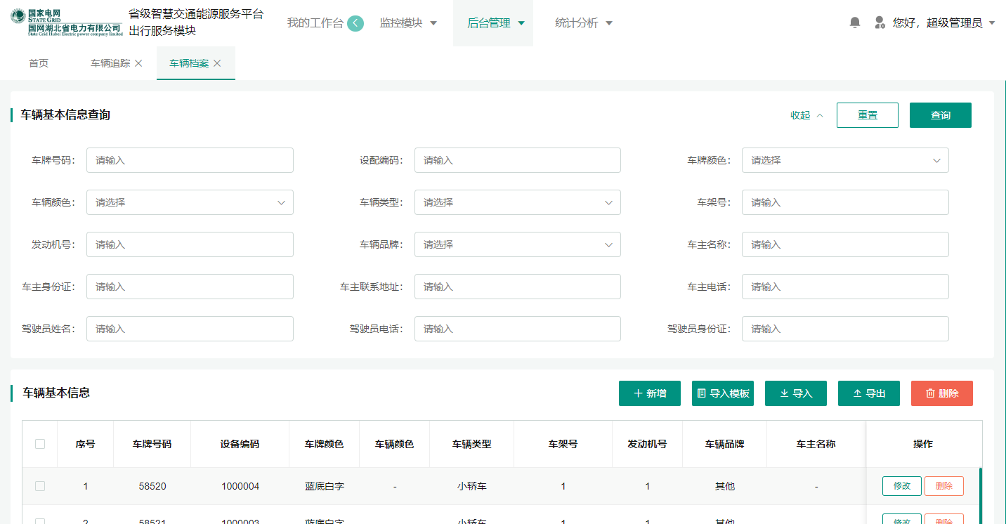Click the super administrator user avatar icon
Screen dimensions: 1006x524
(880, 22)
